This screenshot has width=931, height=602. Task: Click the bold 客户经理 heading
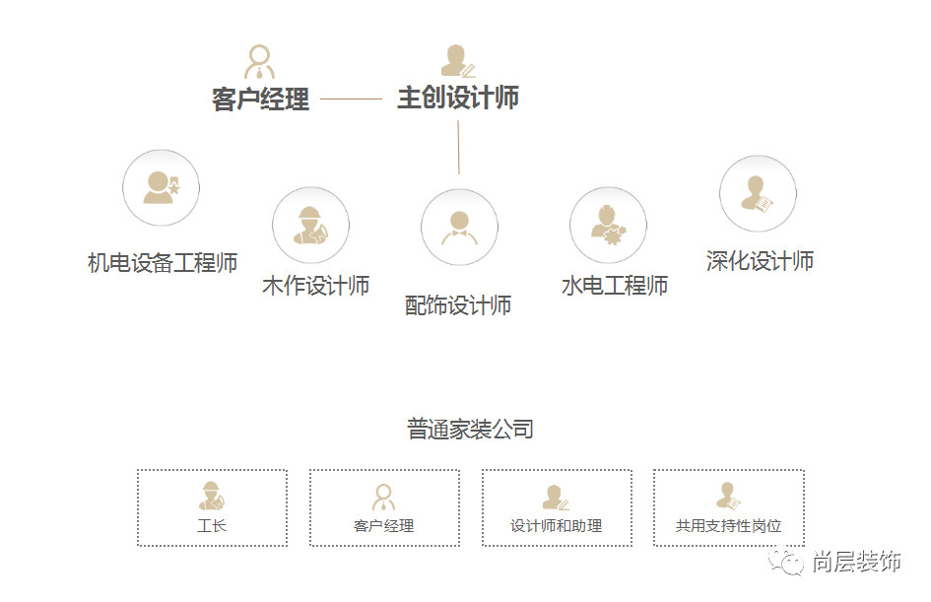point(261,100)
